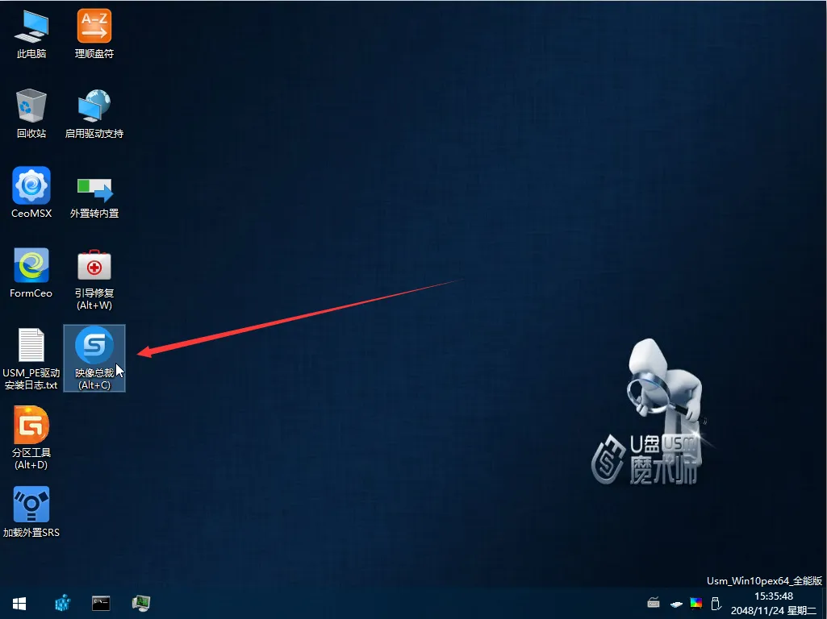Screen dimensions: 827x619
Task: Open the command prompt from taskbar
Action: point(101,603)
